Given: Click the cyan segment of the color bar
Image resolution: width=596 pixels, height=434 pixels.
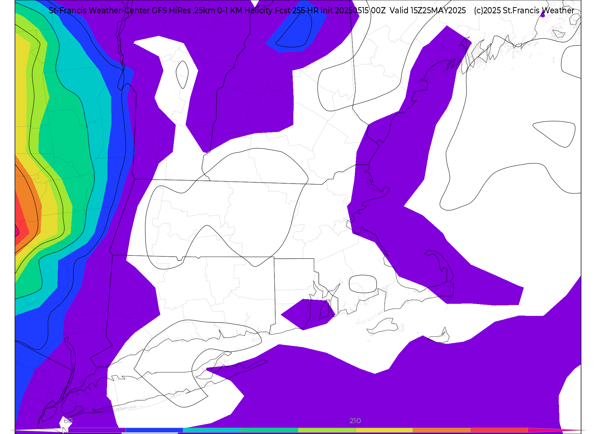Looking at the screenshot, I should [x=212, y=430].
